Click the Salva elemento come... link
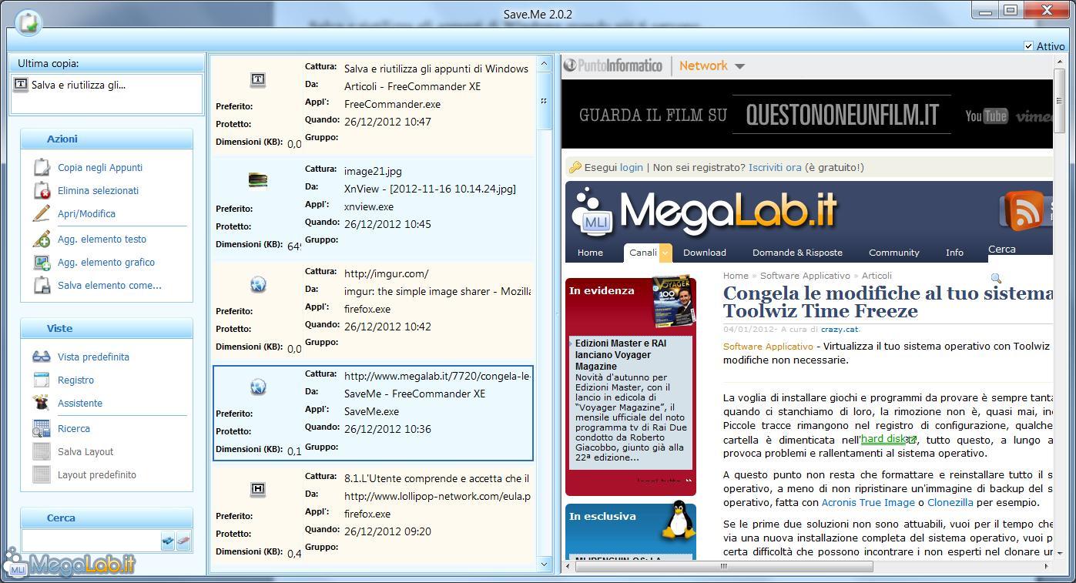The height and width of the screenshot is (583, 1076). click(109, 286)
